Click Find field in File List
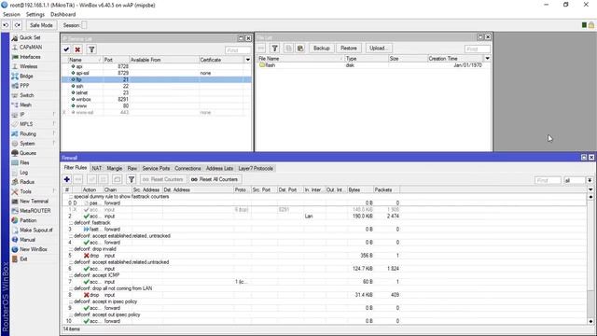This screenshot has width=597, height=336. click(478, 49)
